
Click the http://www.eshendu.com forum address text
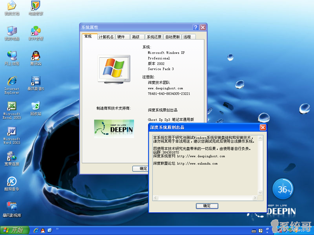197,164
